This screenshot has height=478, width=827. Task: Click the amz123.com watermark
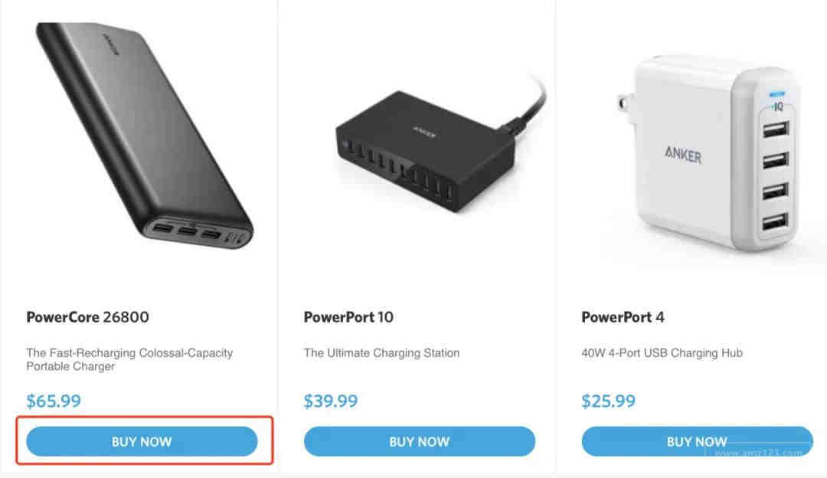(758, 453)
